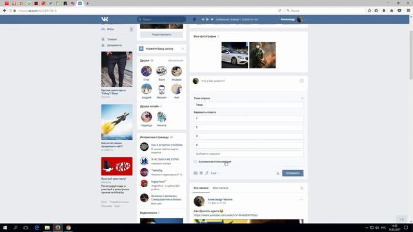Reload the page with Firefox refresh icon

[279, 10]
